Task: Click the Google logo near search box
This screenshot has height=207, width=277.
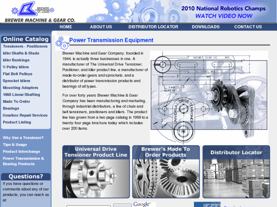Action: click(x=142, y=204)
